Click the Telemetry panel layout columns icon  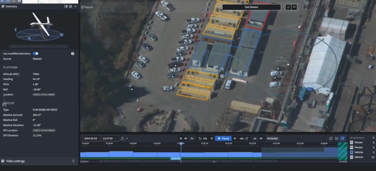tap(66, 7)
